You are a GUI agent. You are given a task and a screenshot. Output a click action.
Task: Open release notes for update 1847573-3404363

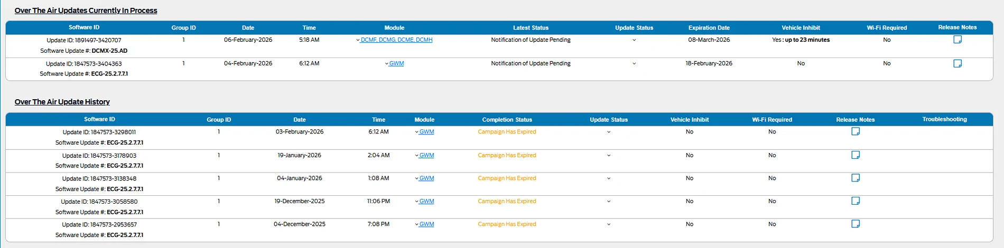(957, 63)
